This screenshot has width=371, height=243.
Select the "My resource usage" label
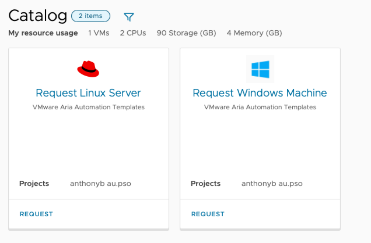pos(43,33)
